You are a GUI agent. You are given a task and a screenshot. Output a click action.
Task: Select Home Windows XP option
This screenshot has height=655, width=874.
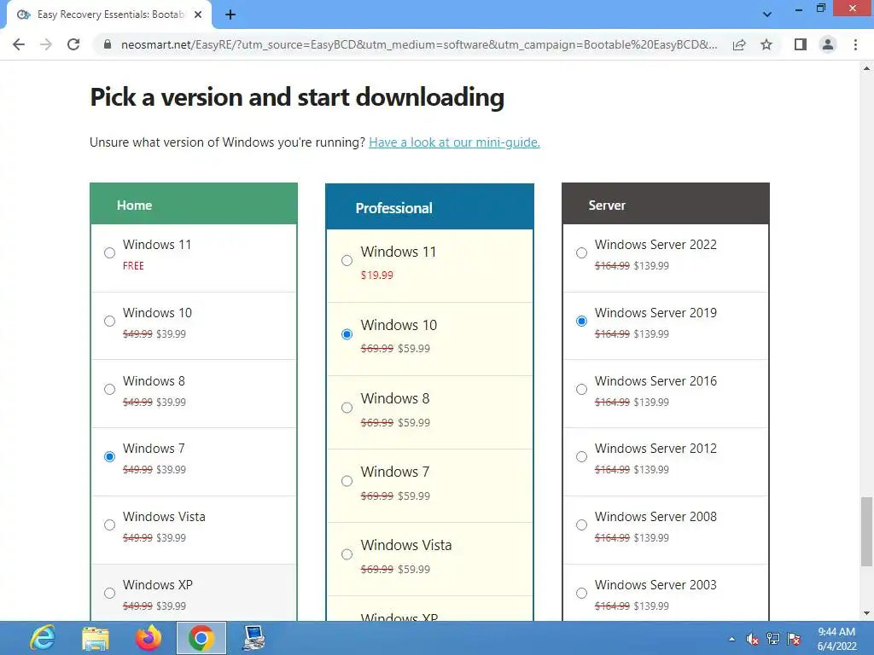click(110, 594)
